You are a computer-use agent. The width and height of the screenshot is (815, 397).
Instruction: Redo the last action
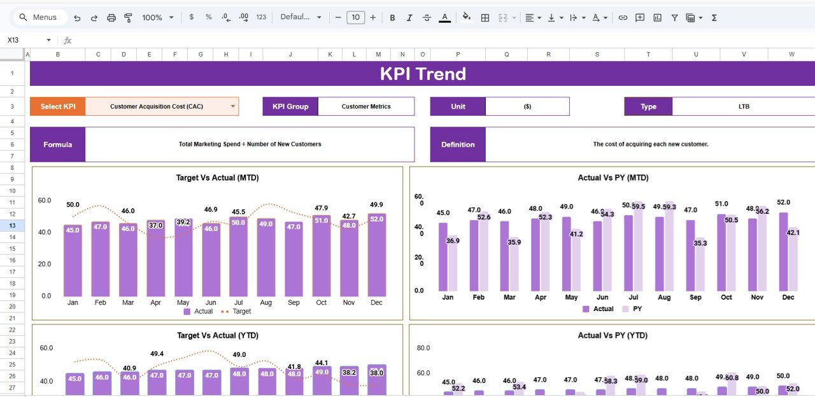tap(94, 18)
